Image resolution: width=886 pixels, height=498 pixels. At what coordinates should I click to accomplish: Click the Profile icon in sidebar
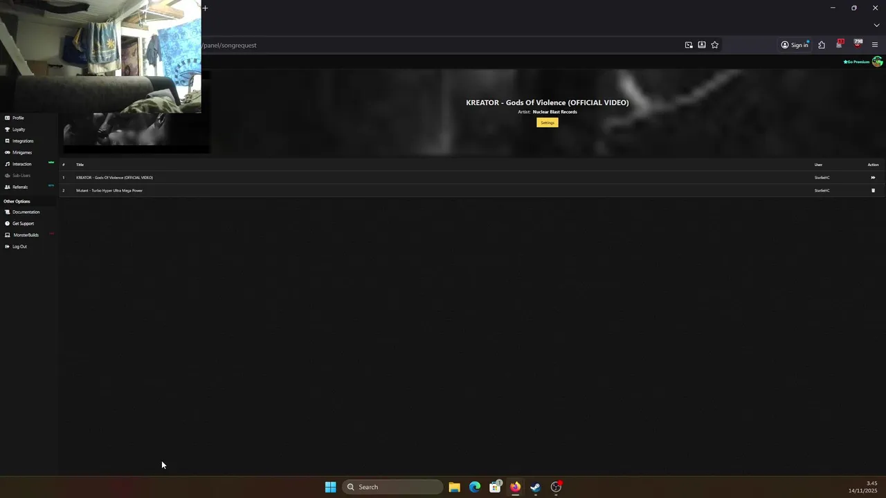pyautogui.click(x=7, y=118)
